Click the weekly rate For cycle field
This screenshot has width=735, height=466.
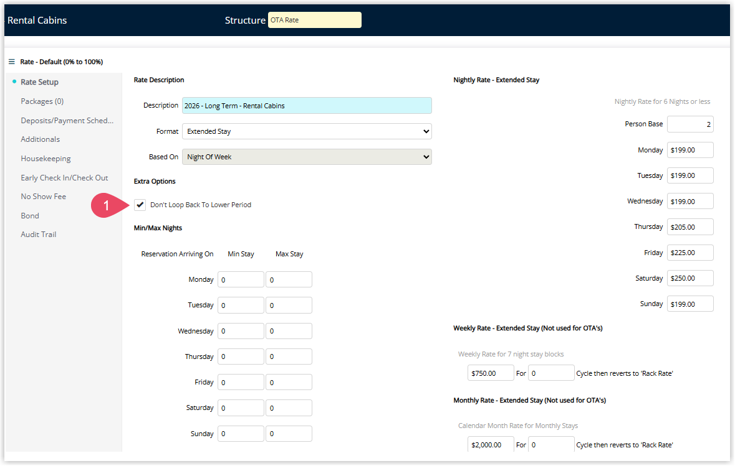tap(550, 373)
